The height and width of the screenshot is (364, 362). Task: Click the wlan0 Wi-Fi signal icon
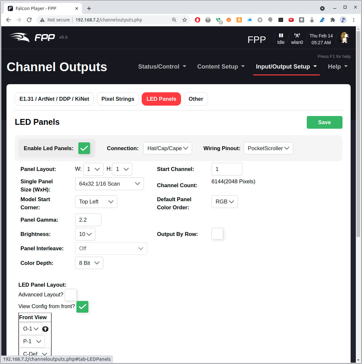[x=297, y=35]
